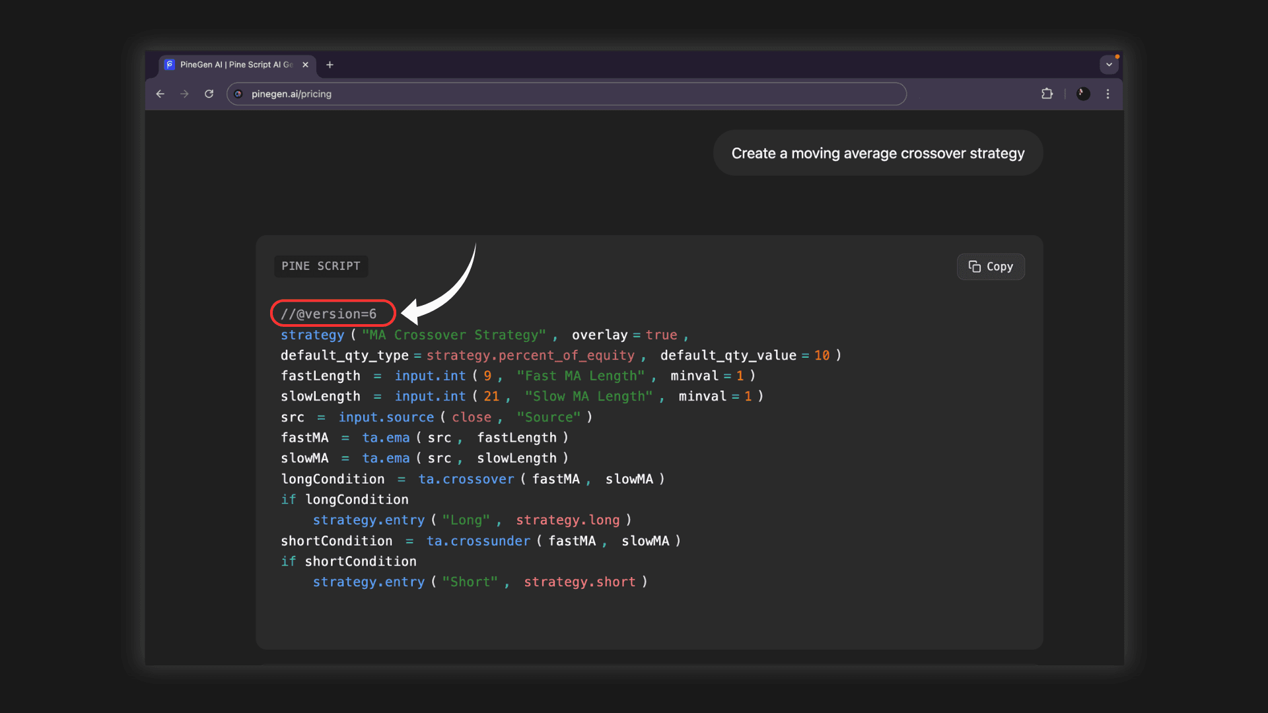Reload the page with refresh icon

(x=209, y=94)
